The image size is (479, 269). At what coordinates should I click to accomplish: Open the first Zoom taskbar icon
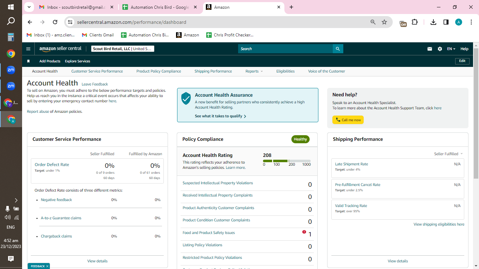pos(11,70)
